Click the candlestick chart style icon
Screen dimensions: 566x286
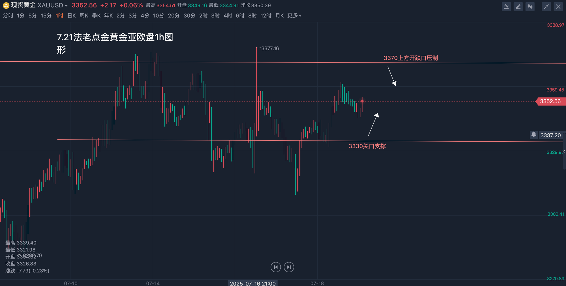pos(530,6)
